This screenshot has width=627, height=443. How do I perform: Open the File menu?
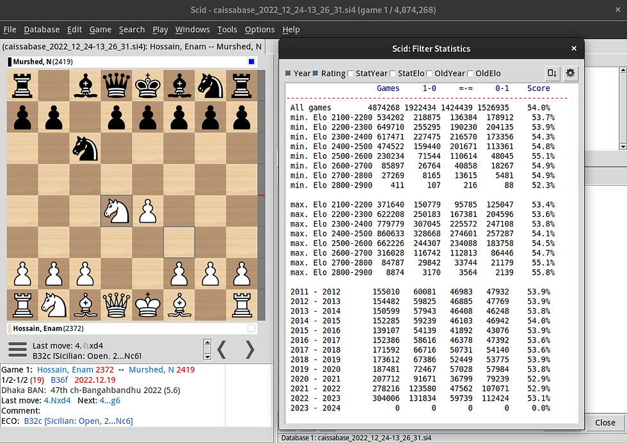tap(10, 29)
